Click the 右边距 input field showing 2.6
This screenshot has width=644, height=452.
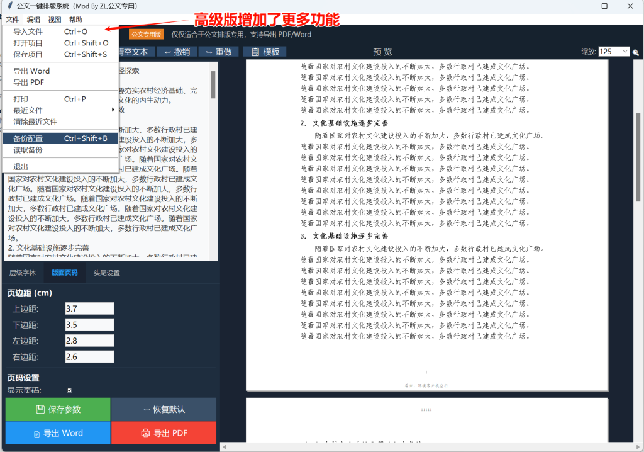pos(89,356)
